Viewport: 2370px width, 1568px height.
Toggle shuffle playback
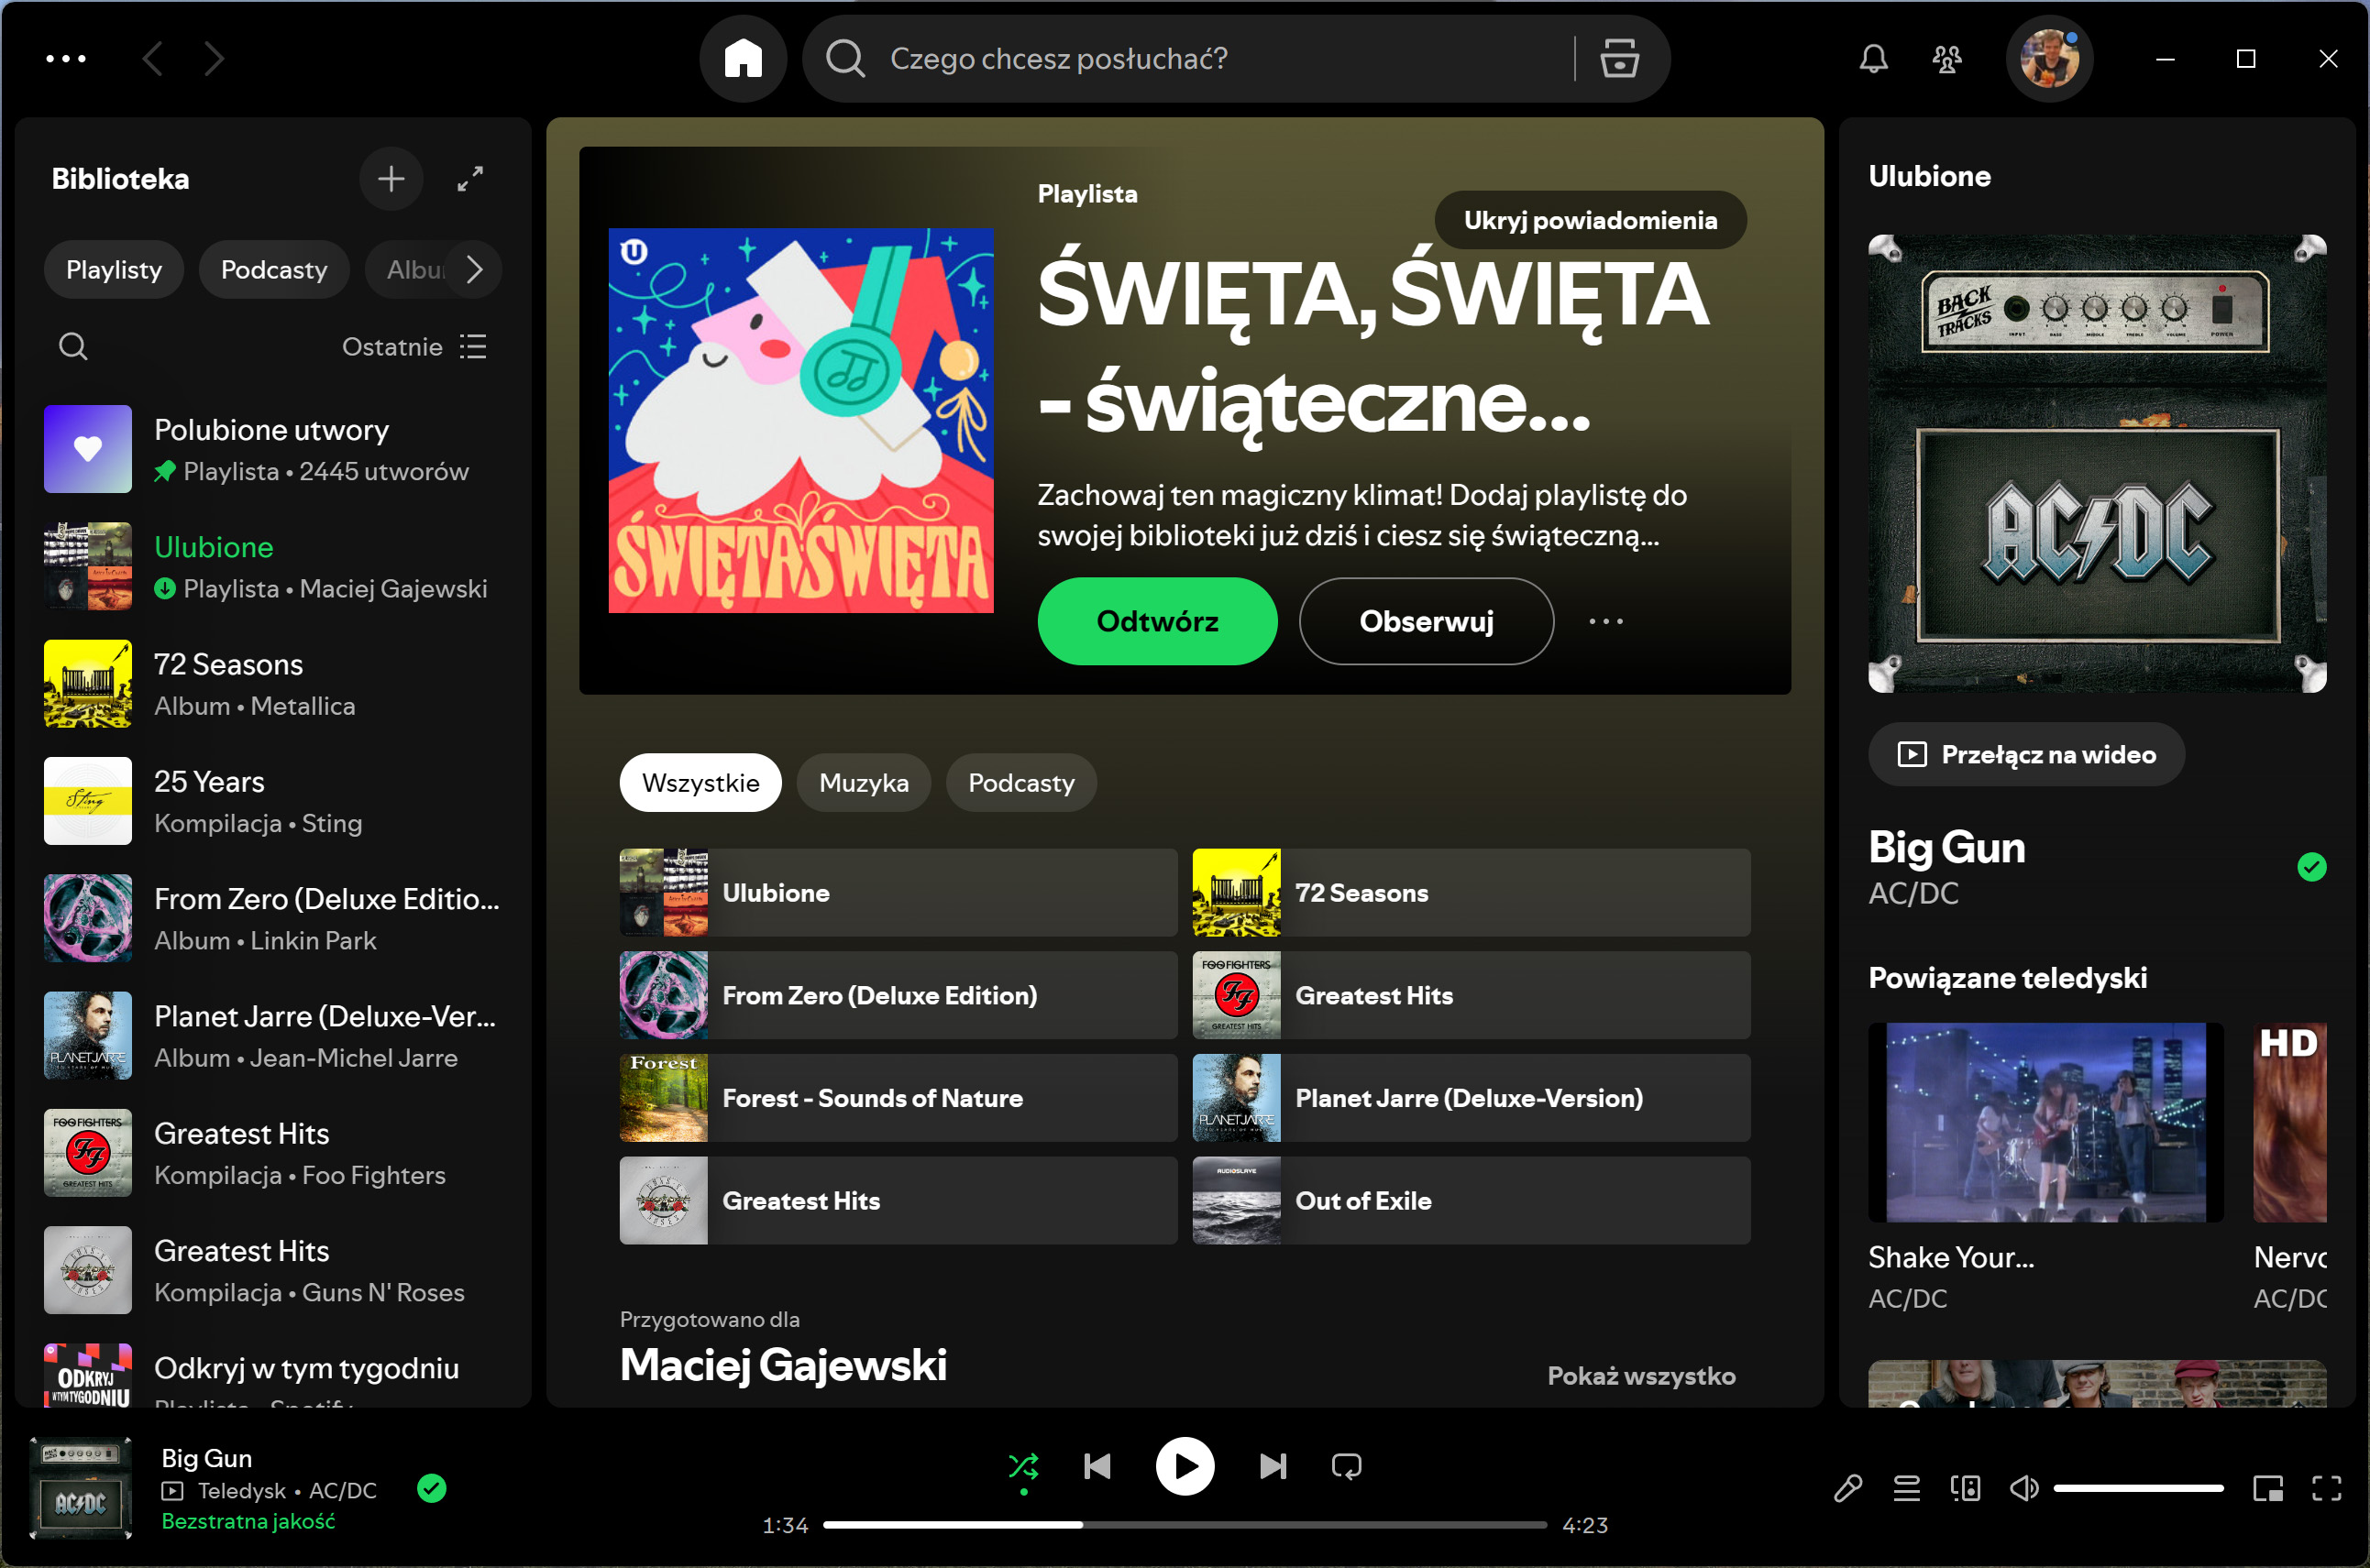[1022, 1466]
